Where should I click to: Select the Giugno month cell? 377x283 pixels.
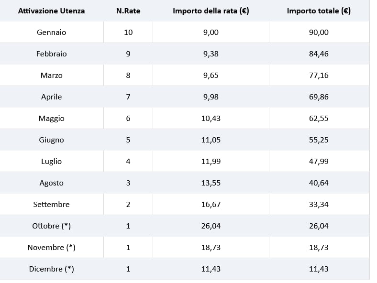tap(51, 140)
